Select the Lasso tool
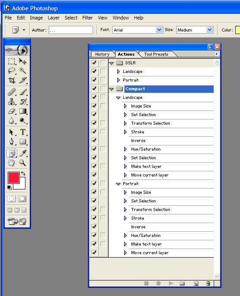Screen dimensions: 240x296 12,71
